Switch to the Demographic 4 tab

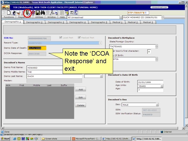[x=78, y=22]
